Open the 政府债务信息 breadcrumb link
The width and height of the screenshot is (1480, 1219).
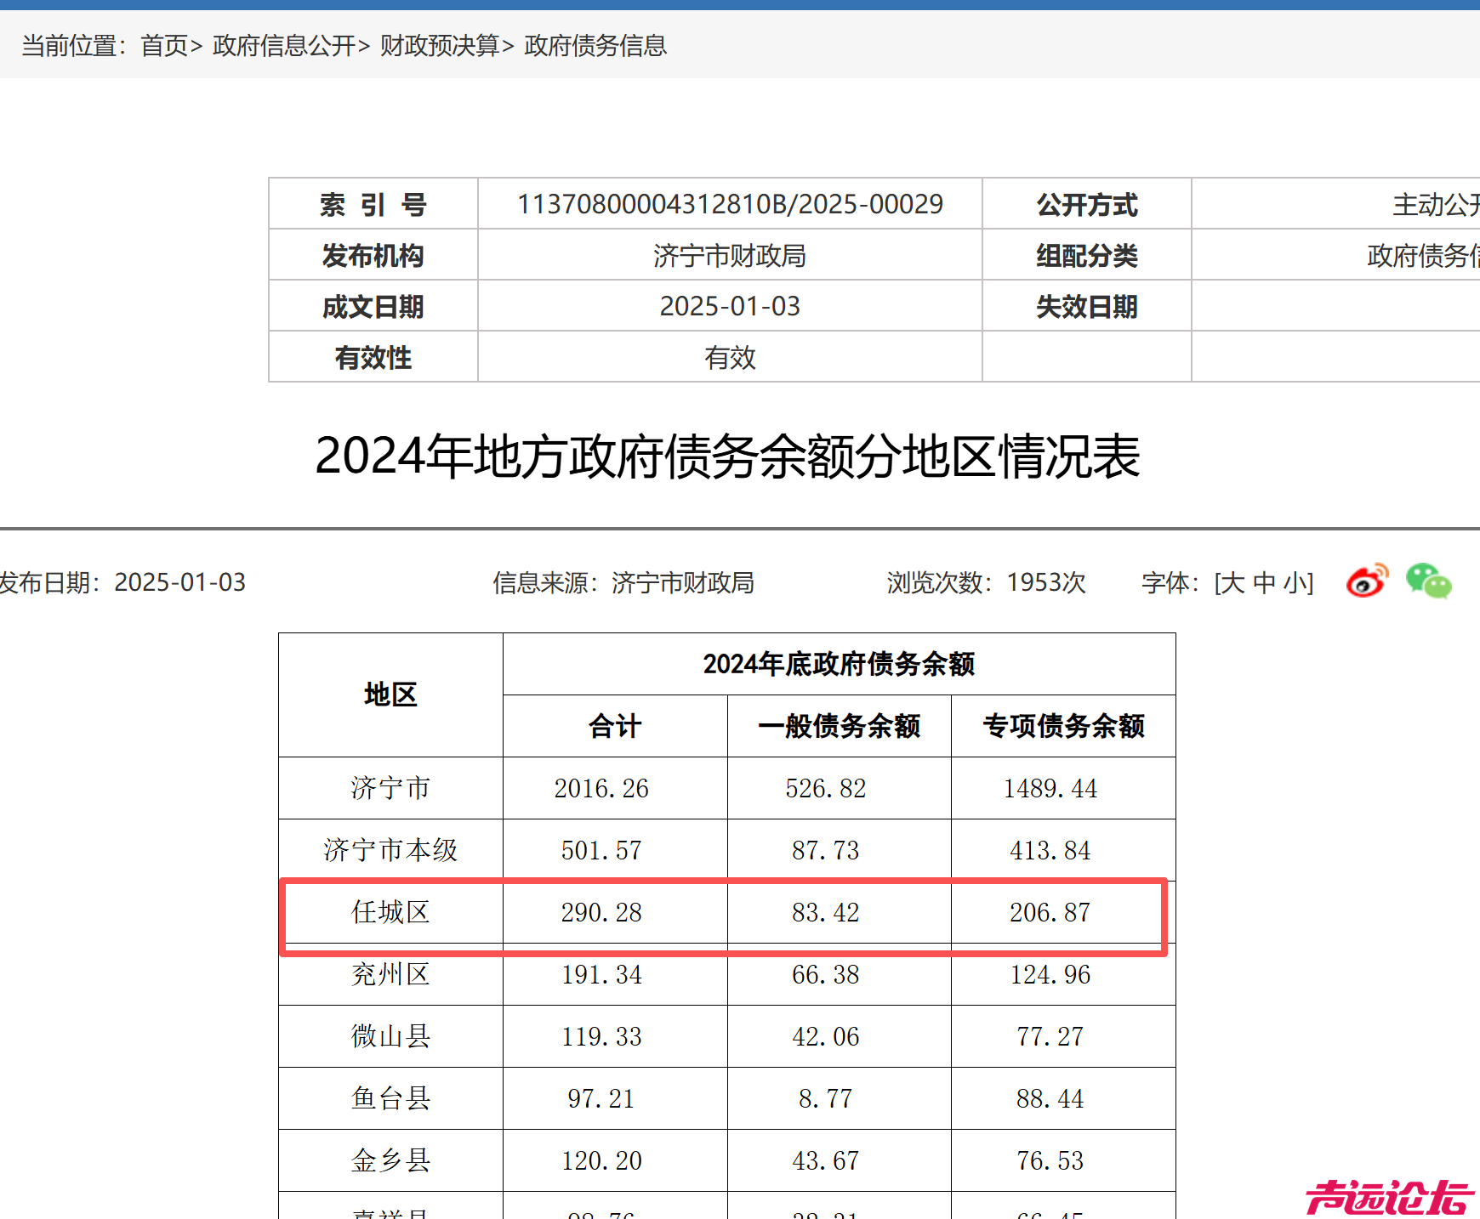pyautogui.click(x=594, y=47)
